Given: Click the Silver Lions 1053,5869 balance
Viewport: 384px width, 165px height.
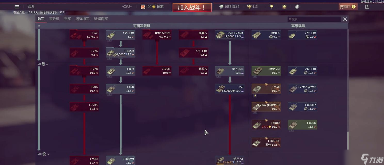Looking at the screenshot, I should pos(229,7).
